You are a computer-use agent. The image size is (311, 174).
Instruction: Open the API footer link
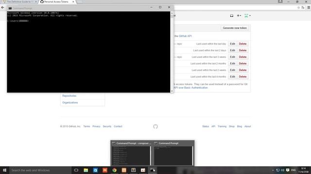(213, 126)
